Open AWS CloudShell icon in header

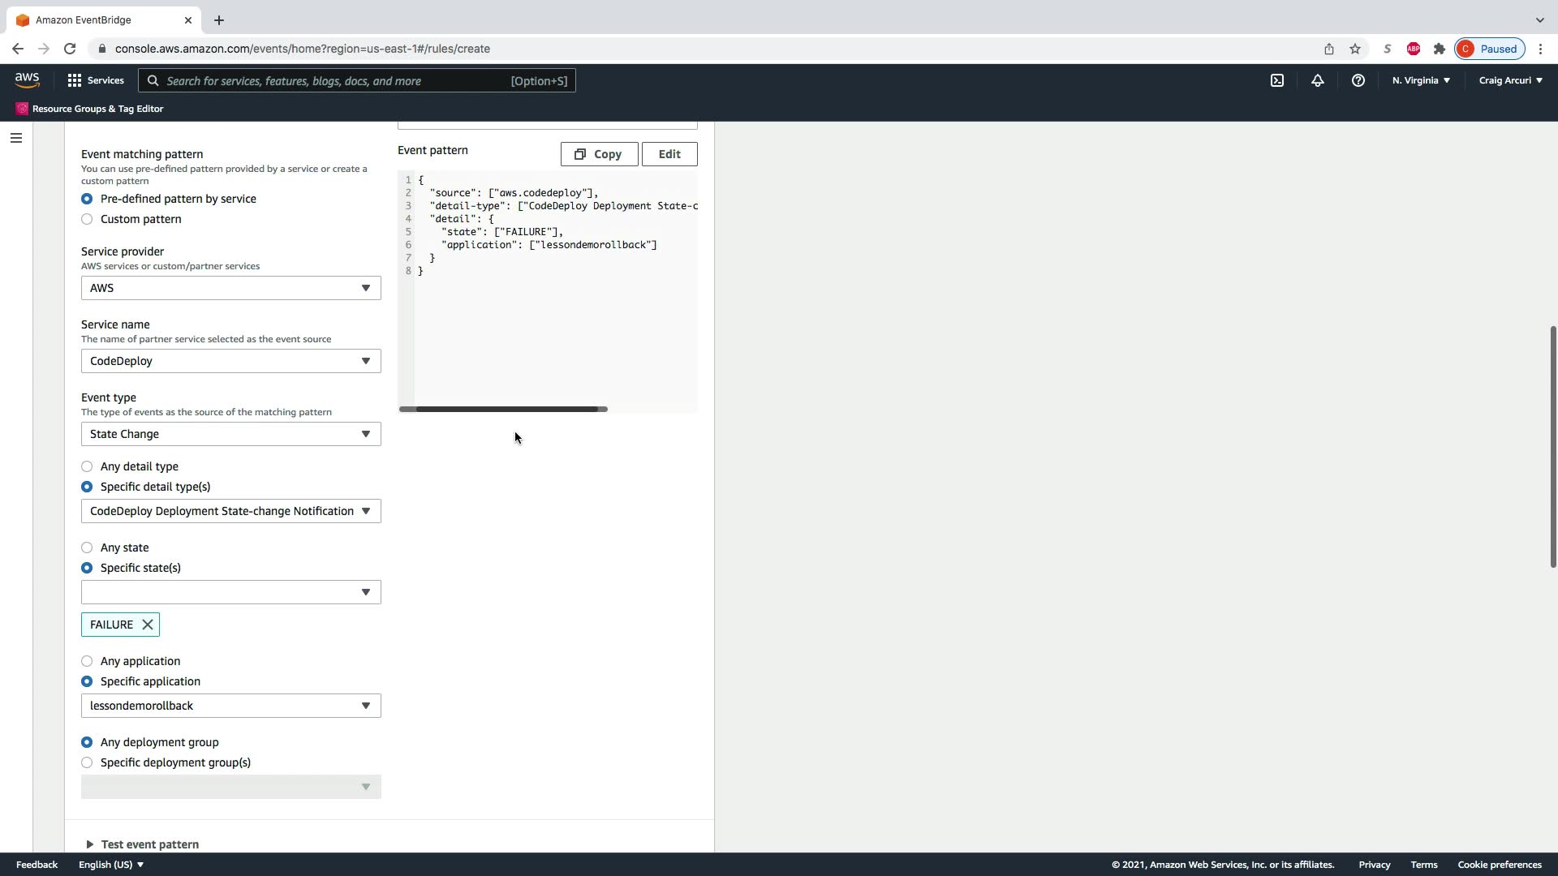(x=1277, y=80)
